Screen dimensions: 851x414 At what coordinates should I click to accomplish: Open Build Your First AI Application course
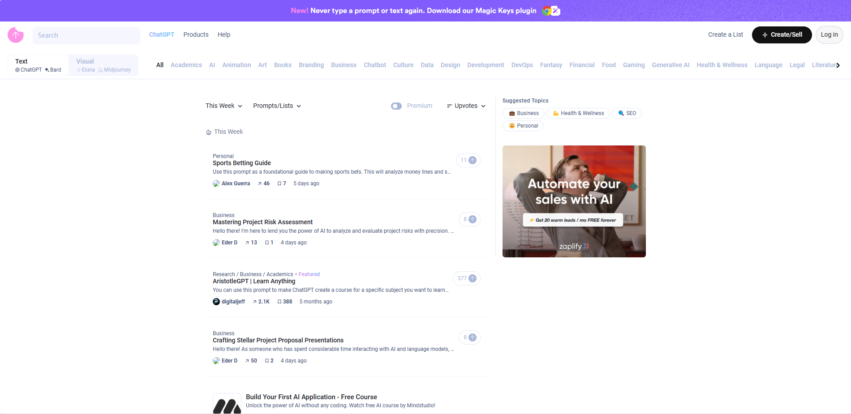311,397
